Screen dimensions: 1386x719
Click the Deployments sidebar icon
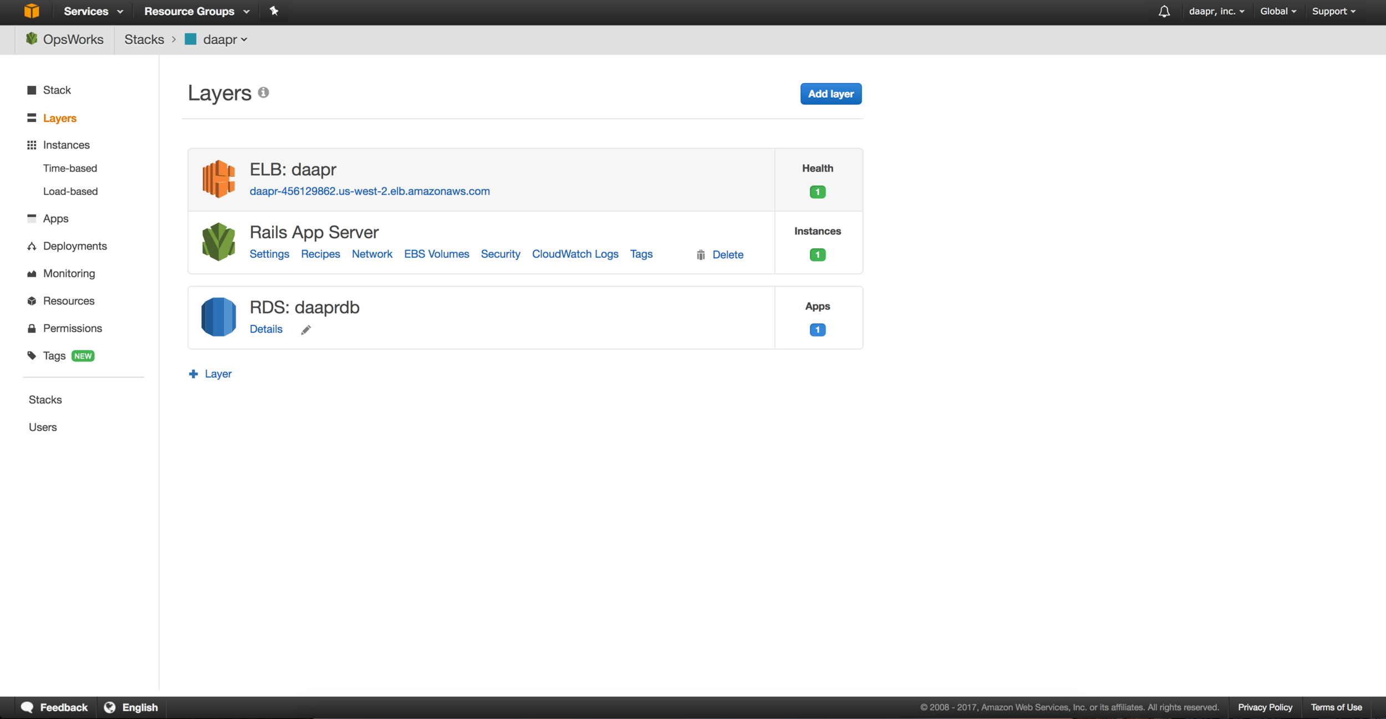[31, 246]
